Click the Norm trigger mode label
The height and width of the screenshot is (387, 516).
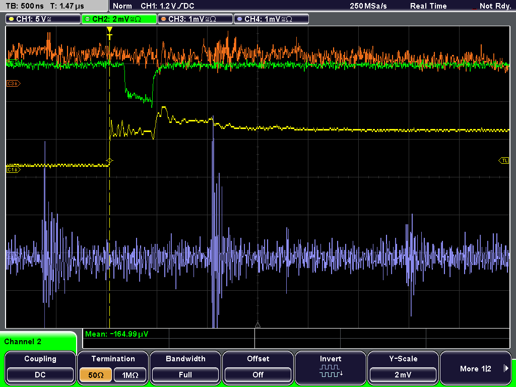(x=122, y=6)
